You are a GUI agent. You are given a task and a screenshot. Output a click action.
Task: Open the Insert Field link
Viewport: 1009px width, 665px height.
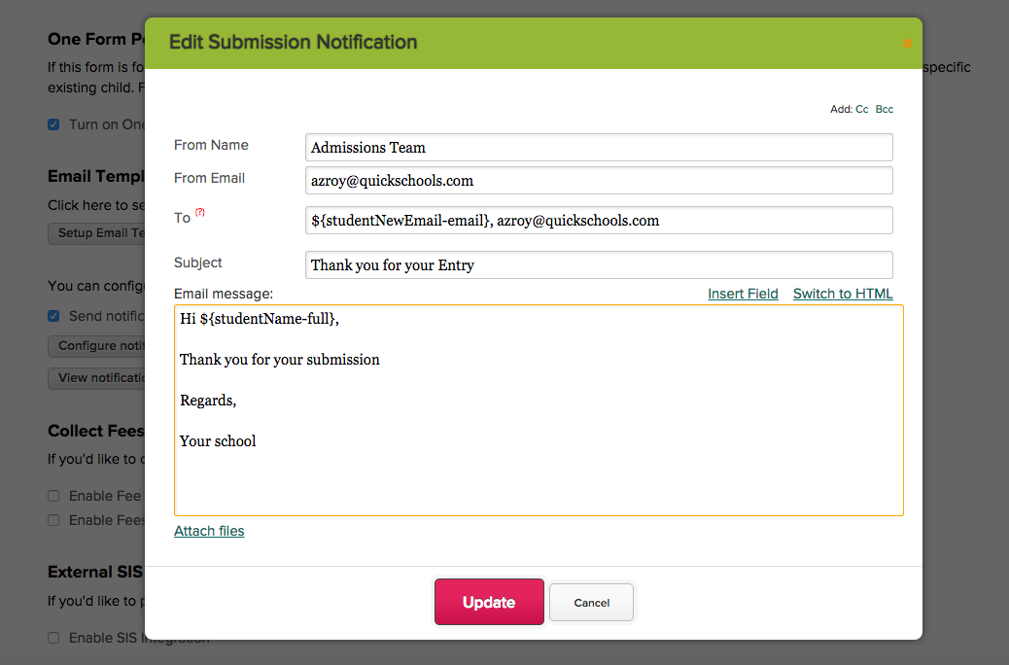tap(743, 294)
